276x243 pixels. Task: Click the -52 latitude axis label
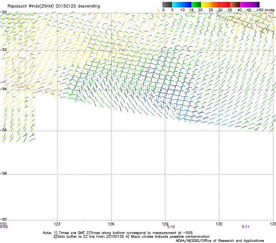coord(3,50)
